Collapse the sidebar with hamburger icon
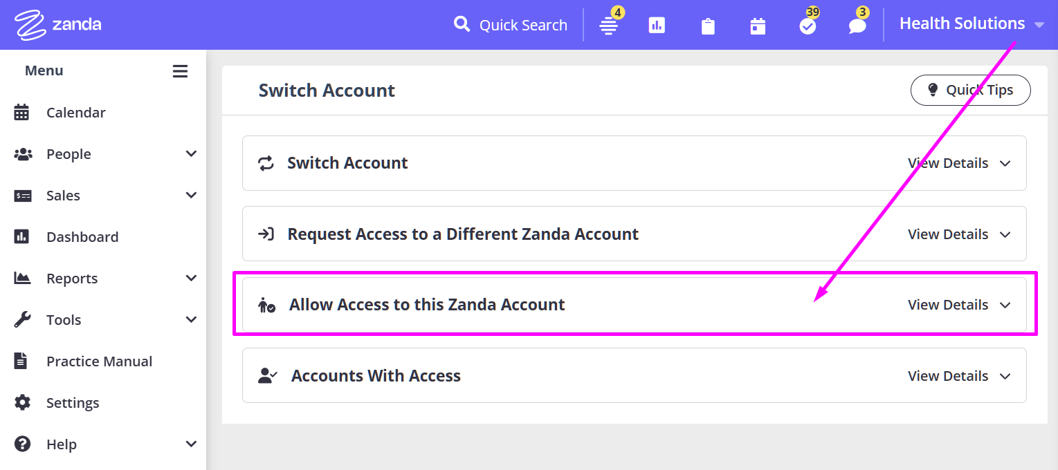This screenshot has width=1058, height=470. [180, 71]
